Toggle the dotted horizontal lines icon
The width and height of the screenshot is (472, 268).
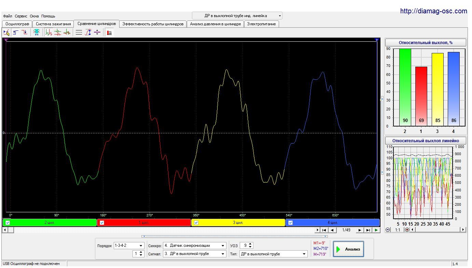[79, 32]
